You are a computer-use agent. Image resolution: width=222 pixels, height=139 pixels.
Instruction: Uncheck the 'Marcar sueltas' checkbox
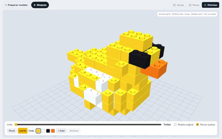coord(197,125)
